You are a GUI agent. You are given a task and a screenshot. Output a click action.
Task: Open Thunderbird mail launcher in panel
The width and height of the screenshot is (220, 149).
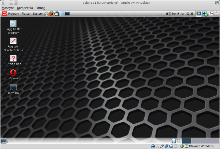[57, 14]
